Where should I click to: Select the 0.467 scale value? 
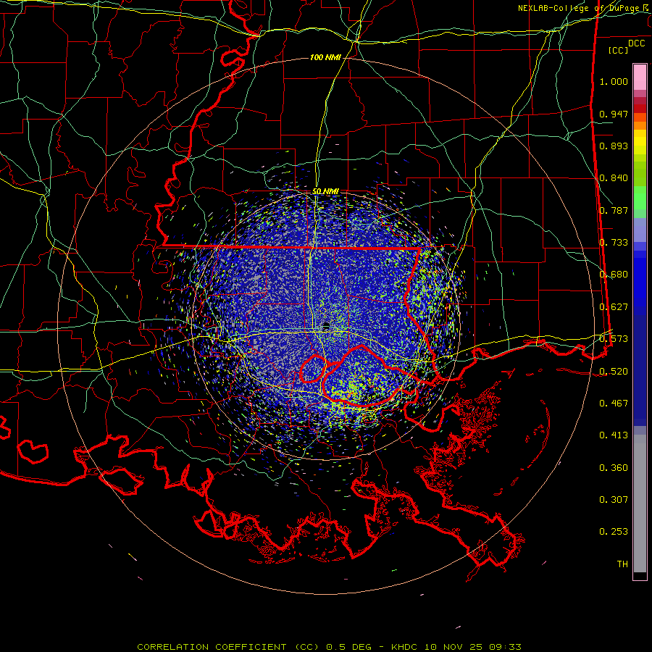pos(614,404)
